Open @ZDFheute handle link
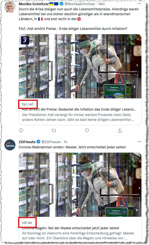Screen dimensions: 149x245 click(51, 142)
